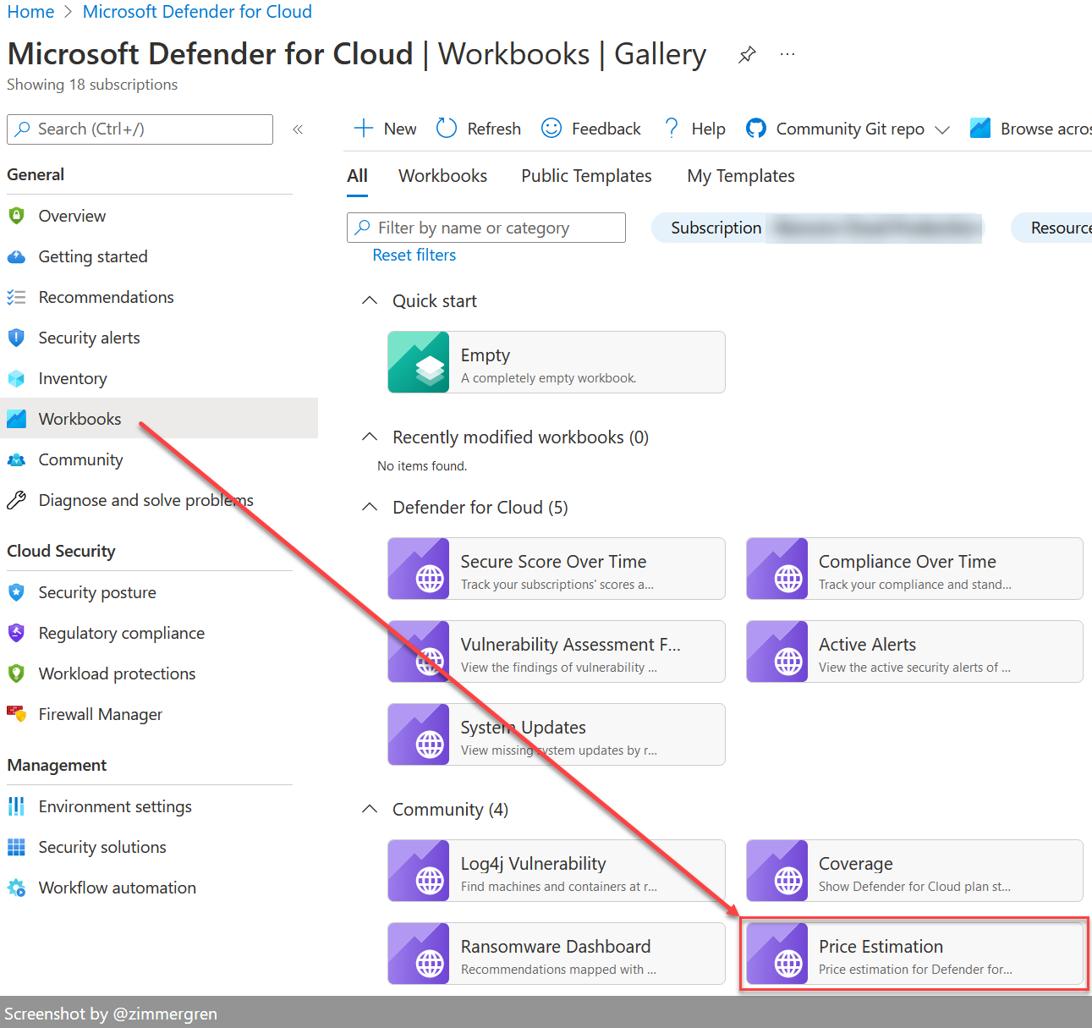Open the System Updates workbook
The height and width of the screenshot is (1028, 1092).
point(557,734)
